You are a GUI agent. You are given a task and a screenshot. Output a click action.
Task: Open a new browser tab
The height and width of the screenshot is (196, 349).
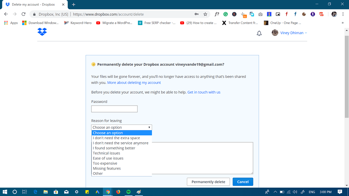pos(73,5)
